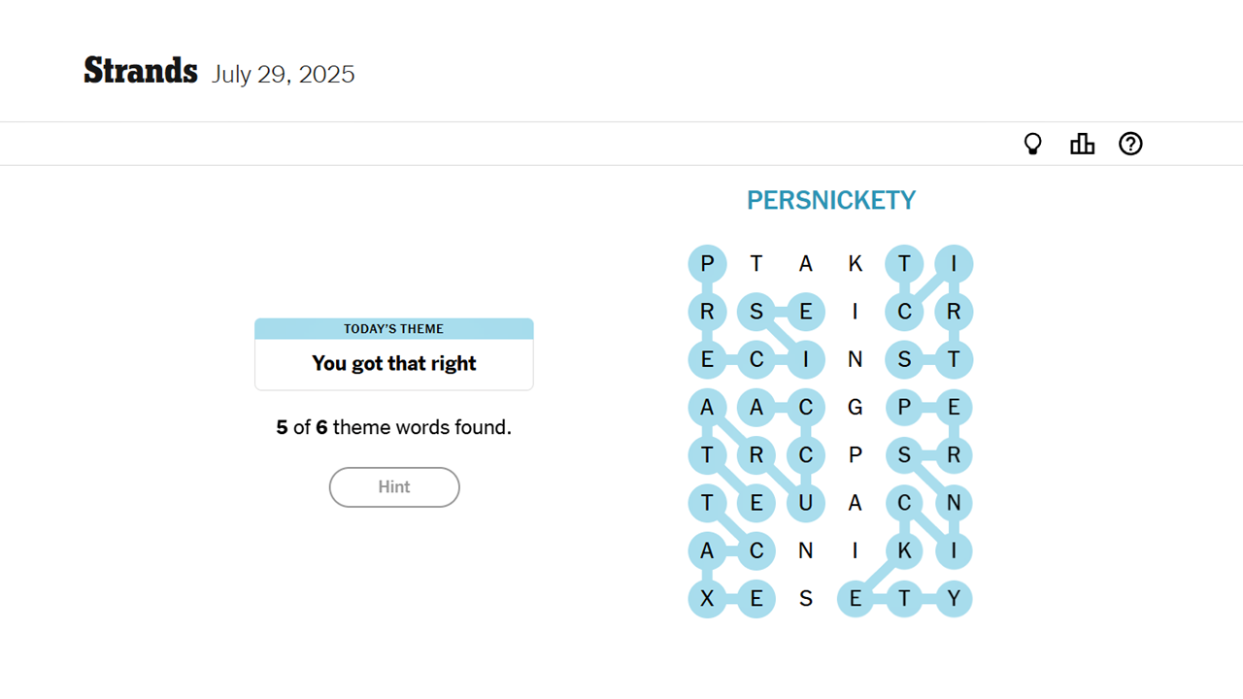1243x699 pixels.
Task: Click the highlighted P in the top-left corner
Action: (707, 264)
